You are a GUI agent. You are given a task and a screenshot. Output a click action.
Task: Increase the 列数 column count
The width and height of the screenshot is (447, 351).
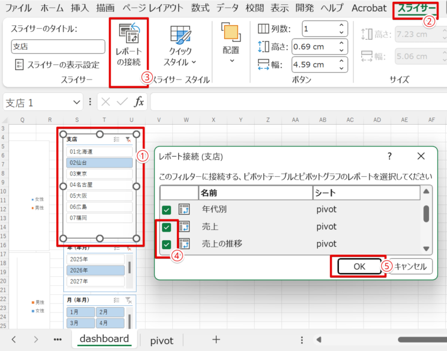pos(341,25)
